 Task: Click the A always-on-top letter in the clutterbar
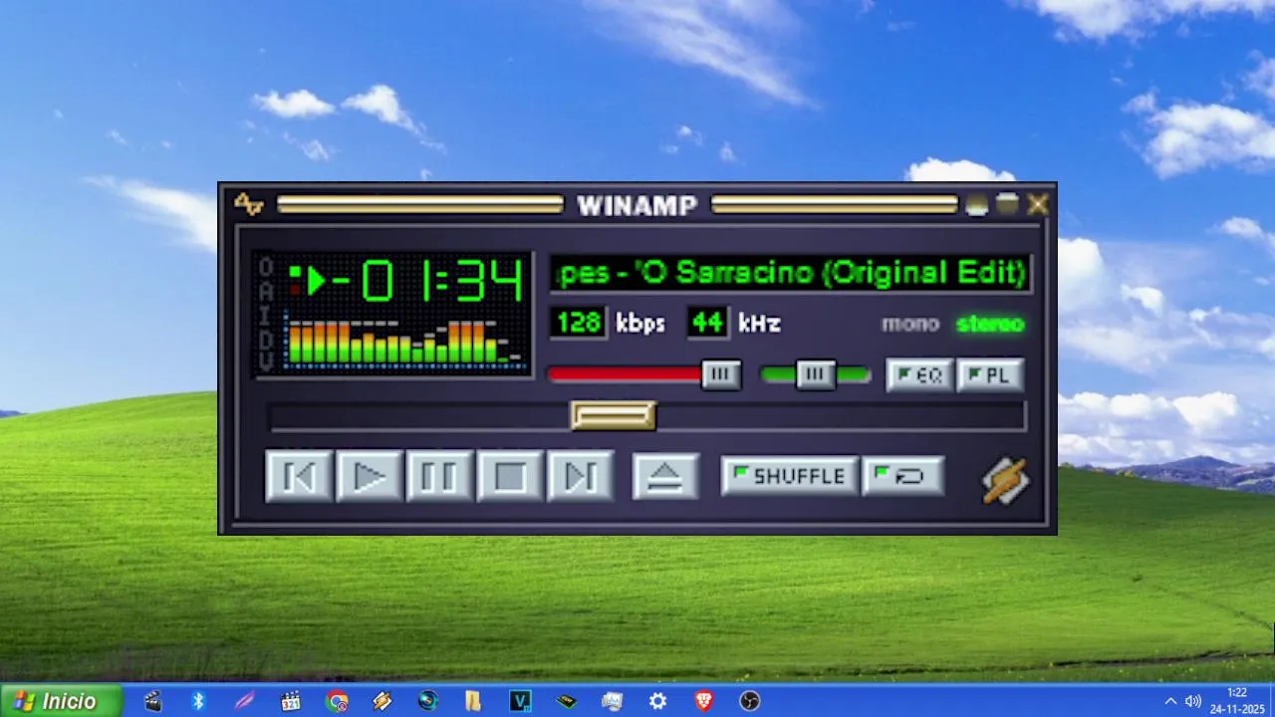coord(265,291)
